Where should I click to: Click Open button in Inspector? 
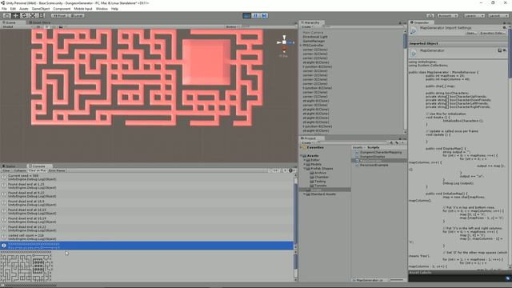[471, 33]
